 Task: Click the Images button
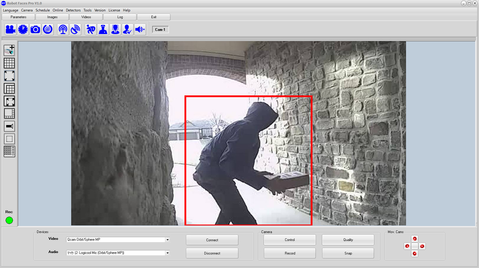pos(52,17)
